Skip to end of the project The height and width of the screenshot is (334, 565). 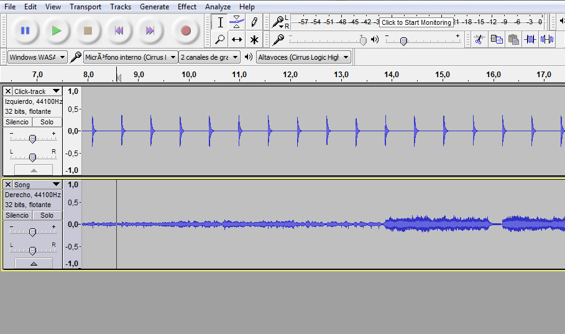[150, 30]
